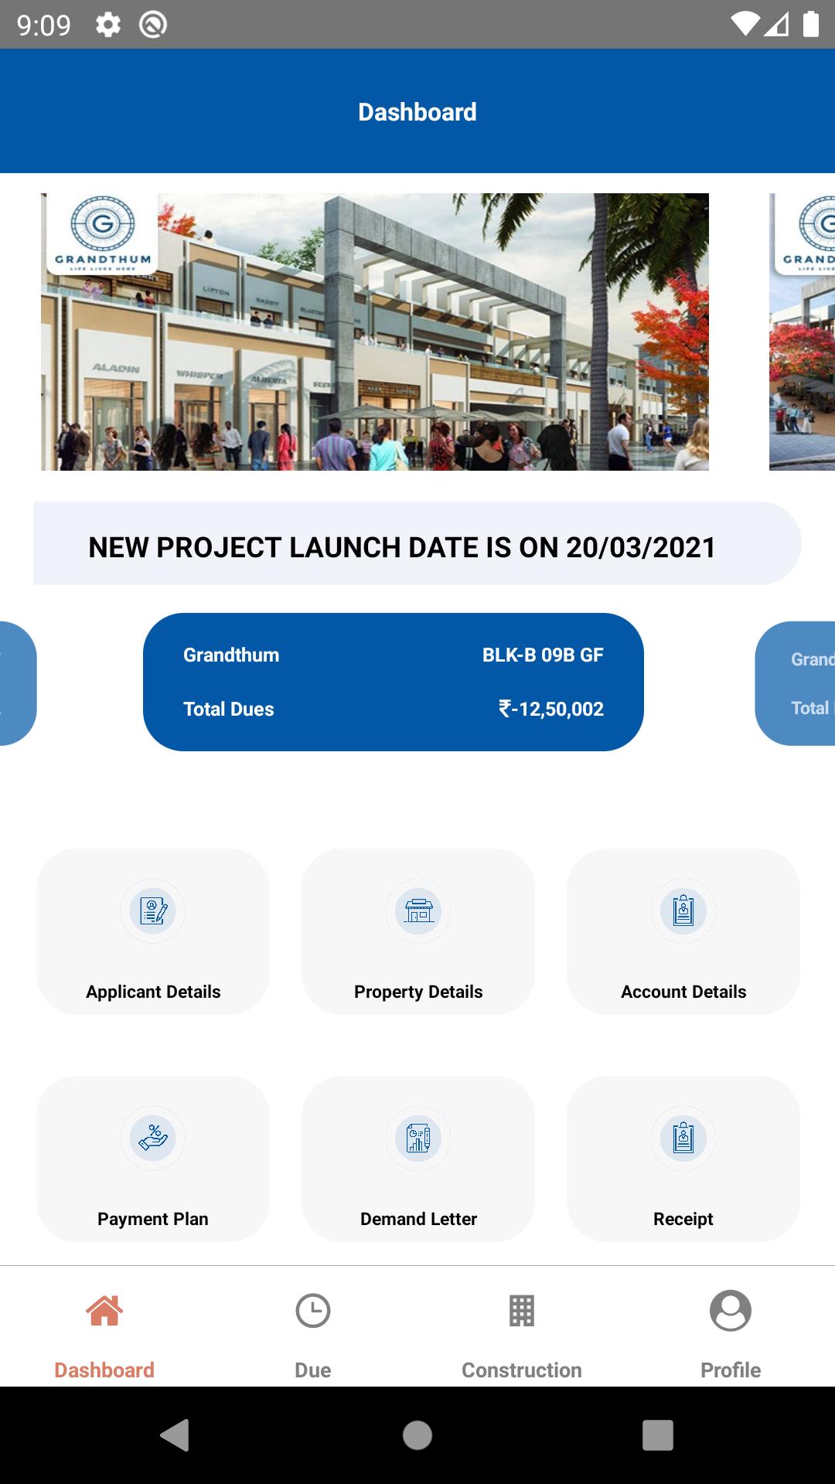Open Demand Letter label

pos(418,1219)
